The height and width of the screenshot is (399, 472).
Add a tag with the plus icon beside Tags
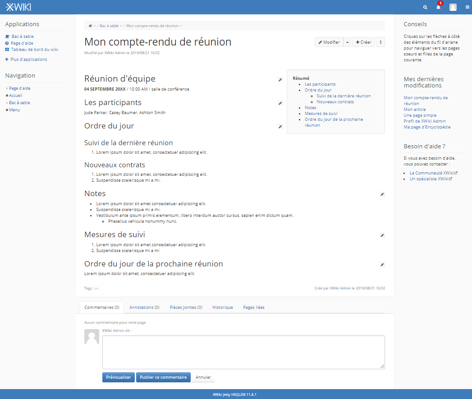pos(96,289)
